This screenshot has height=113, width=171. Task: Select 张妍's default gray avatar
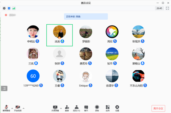tap(60, 54)
